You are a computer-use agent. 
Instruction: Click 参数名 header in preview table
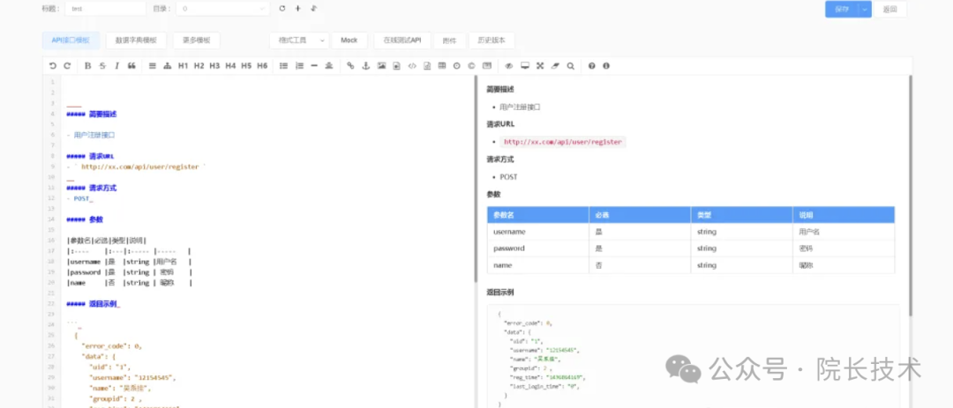click(x=538, y=215)
